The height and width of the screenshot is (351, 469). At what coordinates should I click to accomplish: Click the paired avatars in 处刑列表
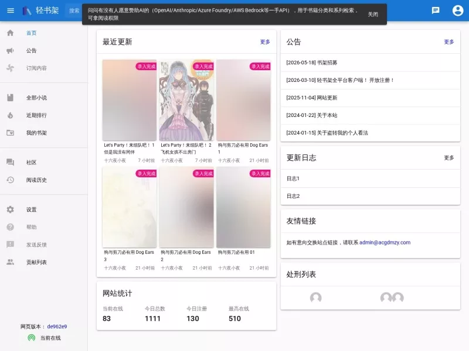click(x=392, y=298)
